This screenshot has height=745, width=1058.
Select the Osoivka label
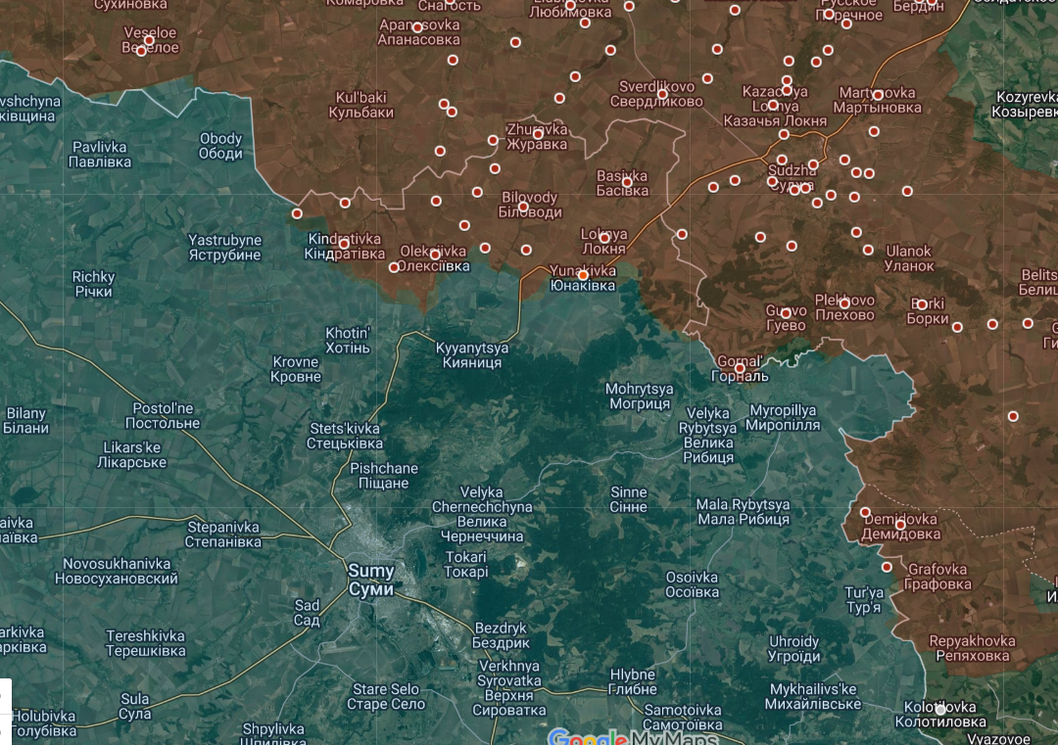(x=692, y=584)
